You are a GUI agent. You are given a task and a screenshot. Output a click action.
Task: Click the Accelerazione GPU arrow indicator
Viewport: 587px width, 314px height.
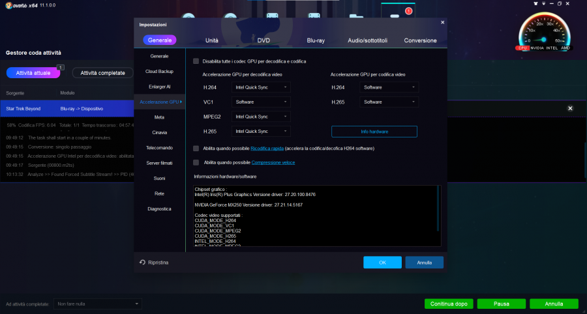point(181,102)
